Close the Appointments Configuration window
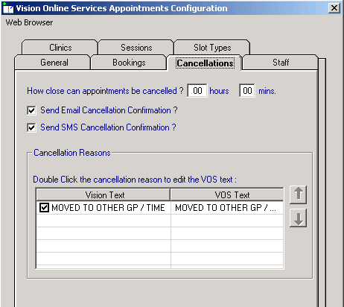The image size is (344, 307). pos(334,8)
